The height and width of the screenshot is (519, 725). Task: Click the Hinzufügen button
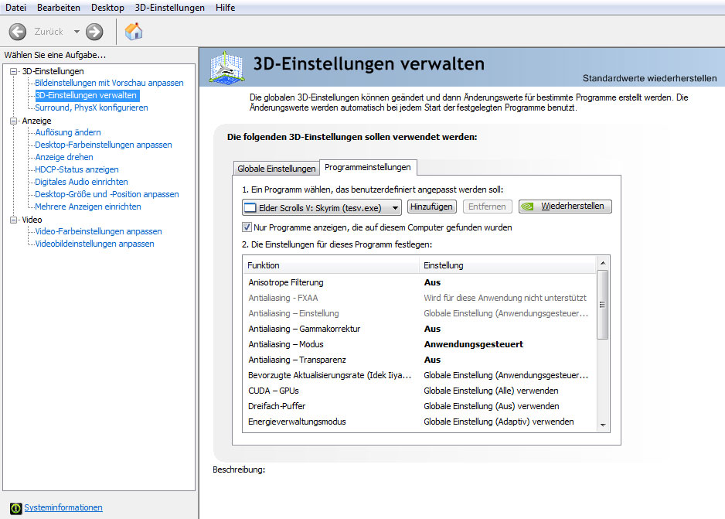(431, 207)
